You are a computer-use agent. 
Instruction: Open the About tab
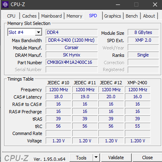(149, 16)
